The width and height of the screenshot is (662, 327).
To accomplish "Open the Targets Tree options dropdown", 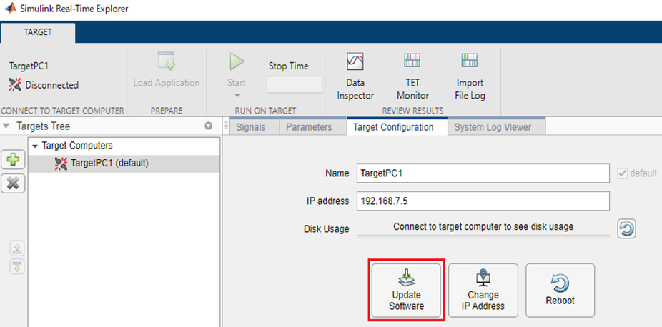I will (x=209, y=126).
